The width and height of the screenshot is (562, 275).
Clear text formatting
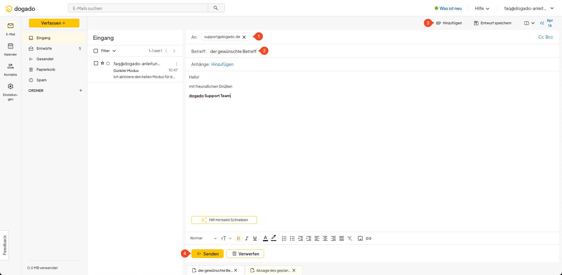(350, 238)
